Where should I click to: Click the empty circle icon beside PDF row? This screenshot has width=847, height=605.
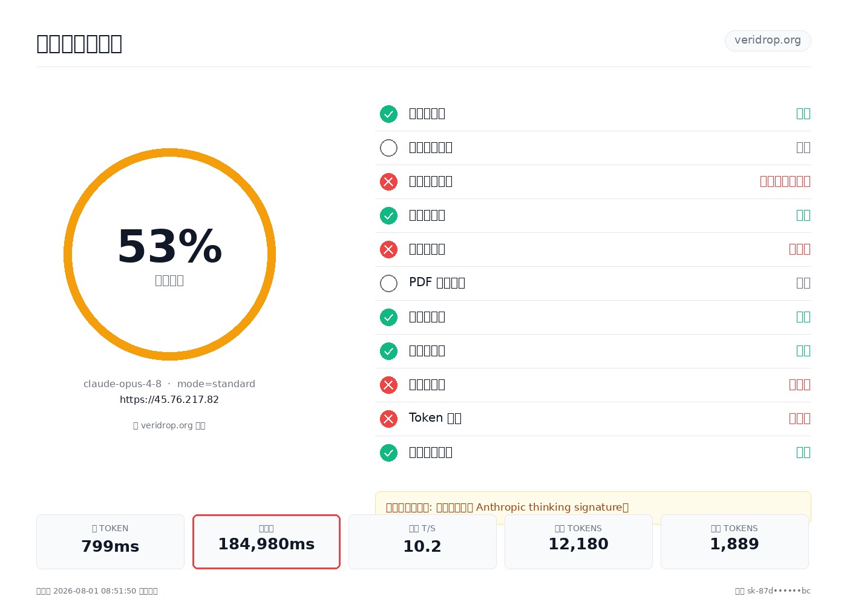388,283
